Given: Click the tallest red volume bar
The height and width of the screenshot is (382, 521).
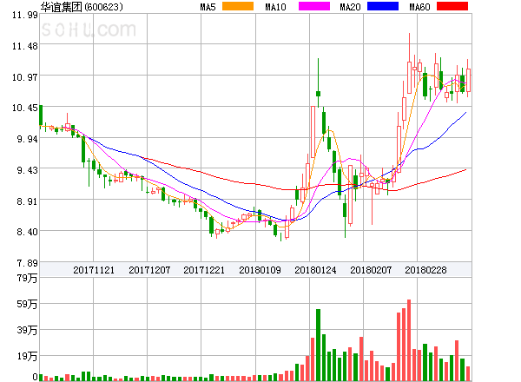Looking at the screenshot, I should click(x=409, y=340).
